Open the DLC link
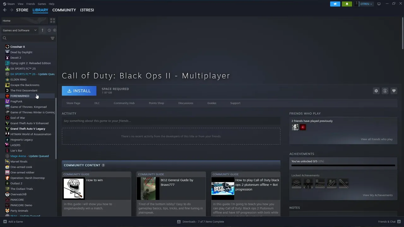This screenshot has width=404, height=227. [97, 103]
